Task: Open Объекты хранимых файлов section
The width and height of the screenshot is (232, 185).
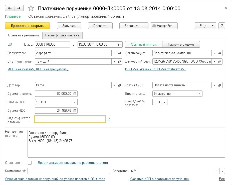Action: click(x=76, y=16)
